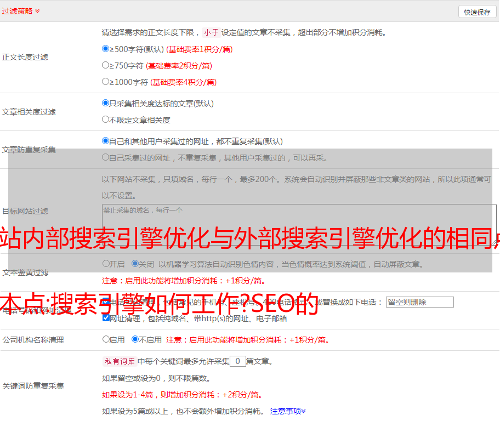Set 文本鉴黄过滤 to 关闭
This screenshot has height=421, width=500.
[x=135, y=264]
